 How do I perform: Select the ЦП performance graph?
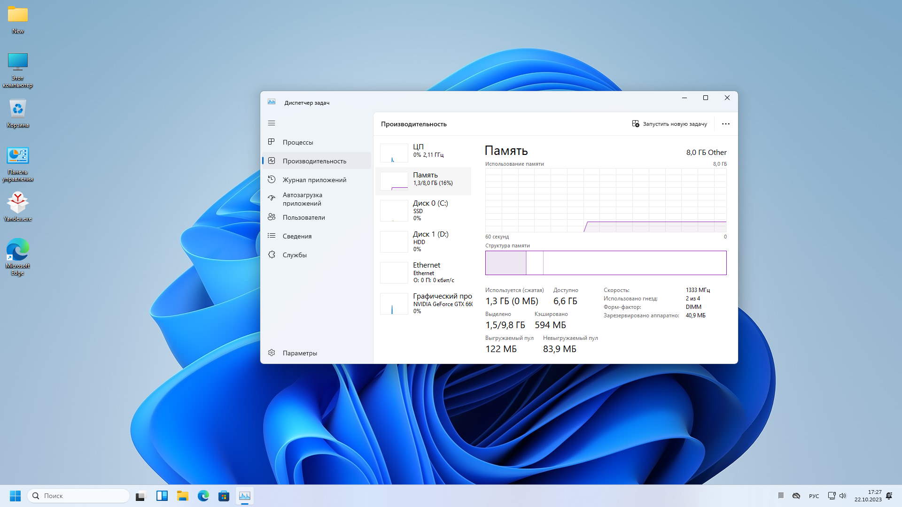tap(394, 153)
